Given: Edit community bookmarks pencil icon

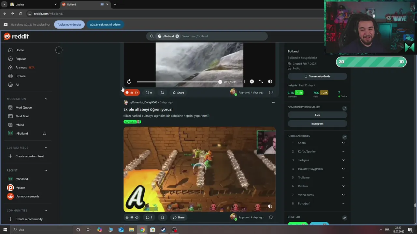Looking at the screenshot, I should pyautogui.click(x=345, y=108).
